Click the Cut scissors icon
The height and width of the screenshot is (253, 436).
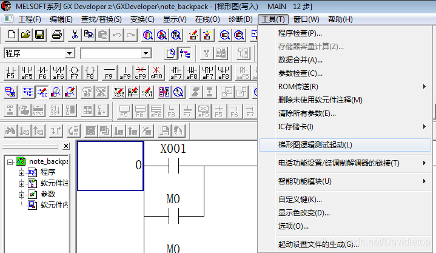[75, 35]
